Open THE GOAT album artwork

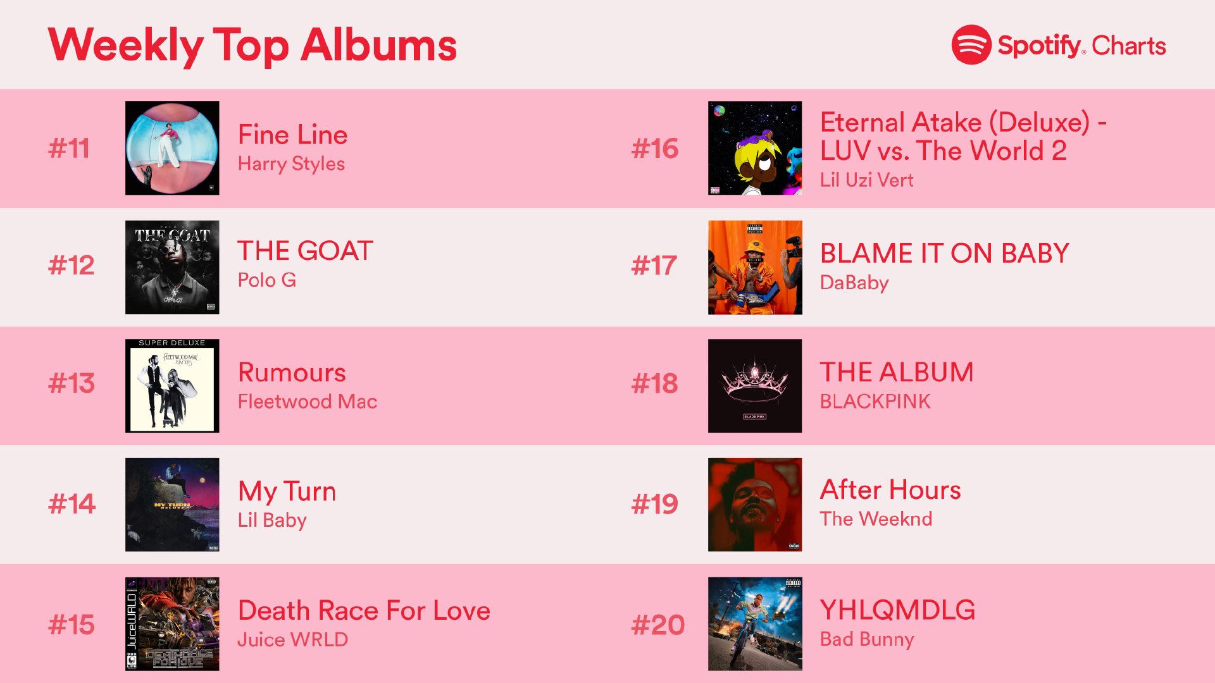pos(172,267)
